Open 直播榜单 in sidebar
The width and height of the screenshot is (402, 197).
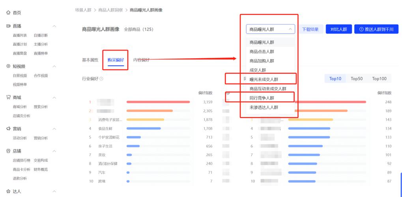point(41,53)
